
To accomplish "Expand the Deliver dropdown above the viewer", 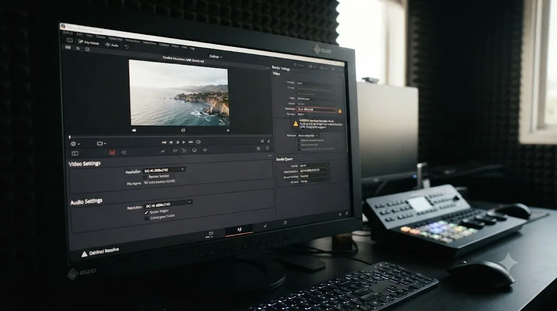I will 215,57.
